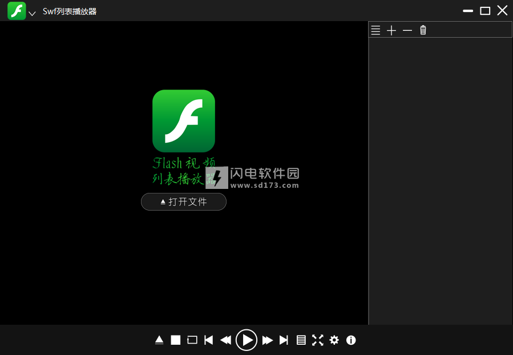Viewport: 513px width, 355px height.
Task: Toggle the loop/repeat mode icon
Action: click(x=192, y=340)
